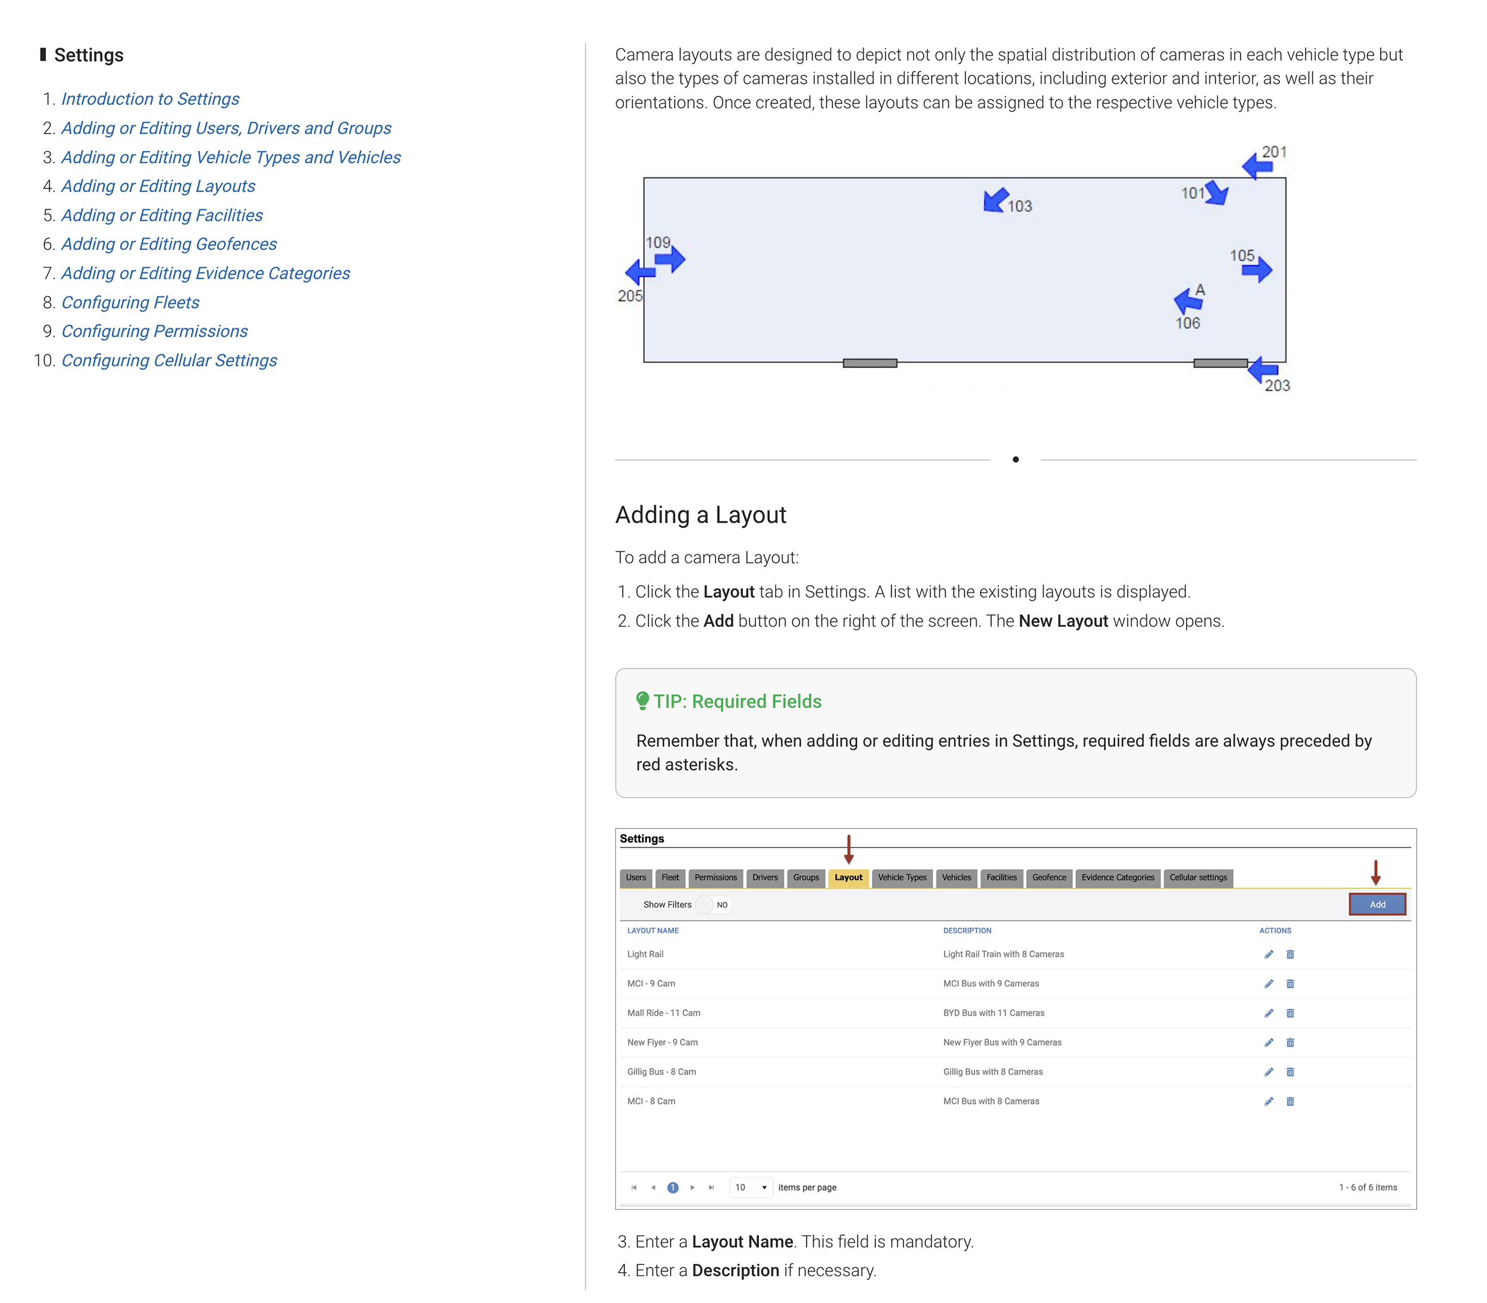Switch to the Vehicle Types tab

[902, 878]
